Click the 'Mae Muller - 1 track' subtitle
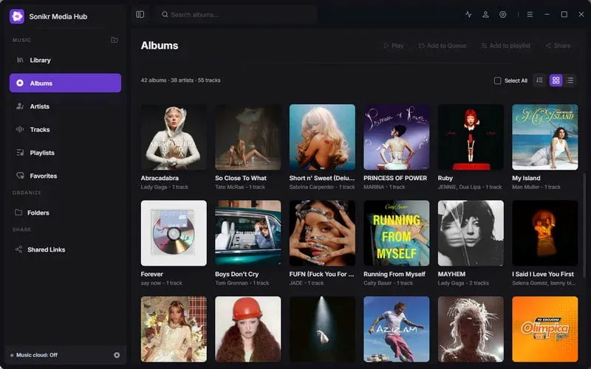 pos(536,187)
